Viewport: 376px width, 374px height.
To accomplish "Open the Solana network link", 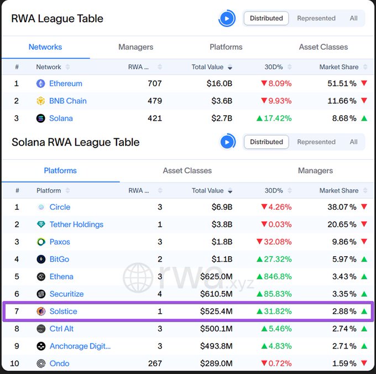I will click(61, 118).
